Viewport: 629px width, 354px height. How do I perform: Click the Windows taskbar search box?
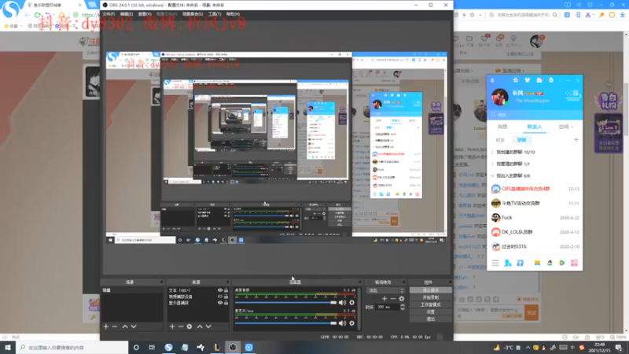tap(72, 347)
